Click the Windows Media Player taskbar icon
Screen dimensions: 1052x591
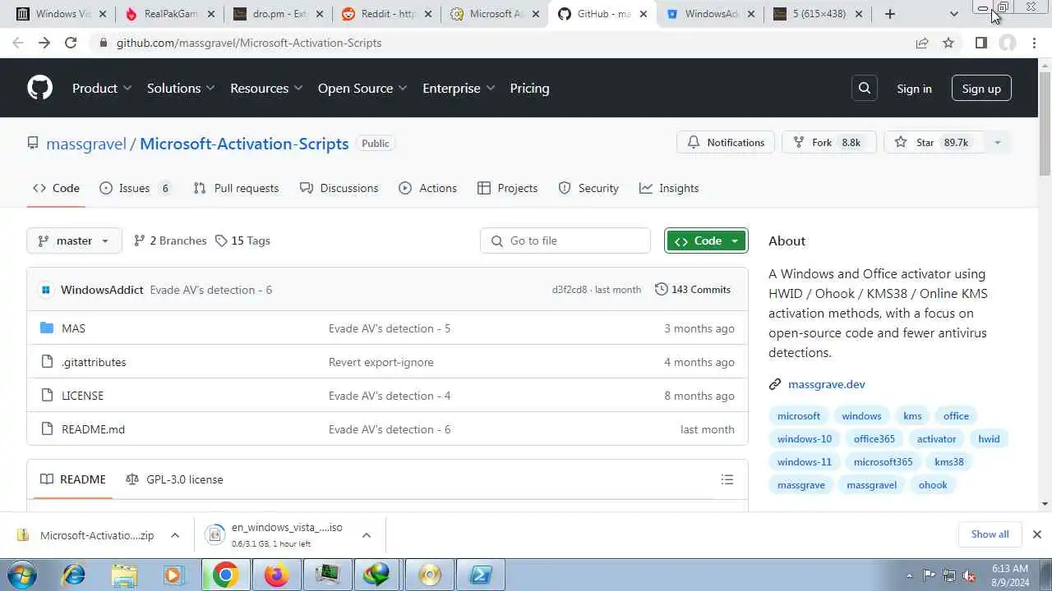click(x=174, y=575)
